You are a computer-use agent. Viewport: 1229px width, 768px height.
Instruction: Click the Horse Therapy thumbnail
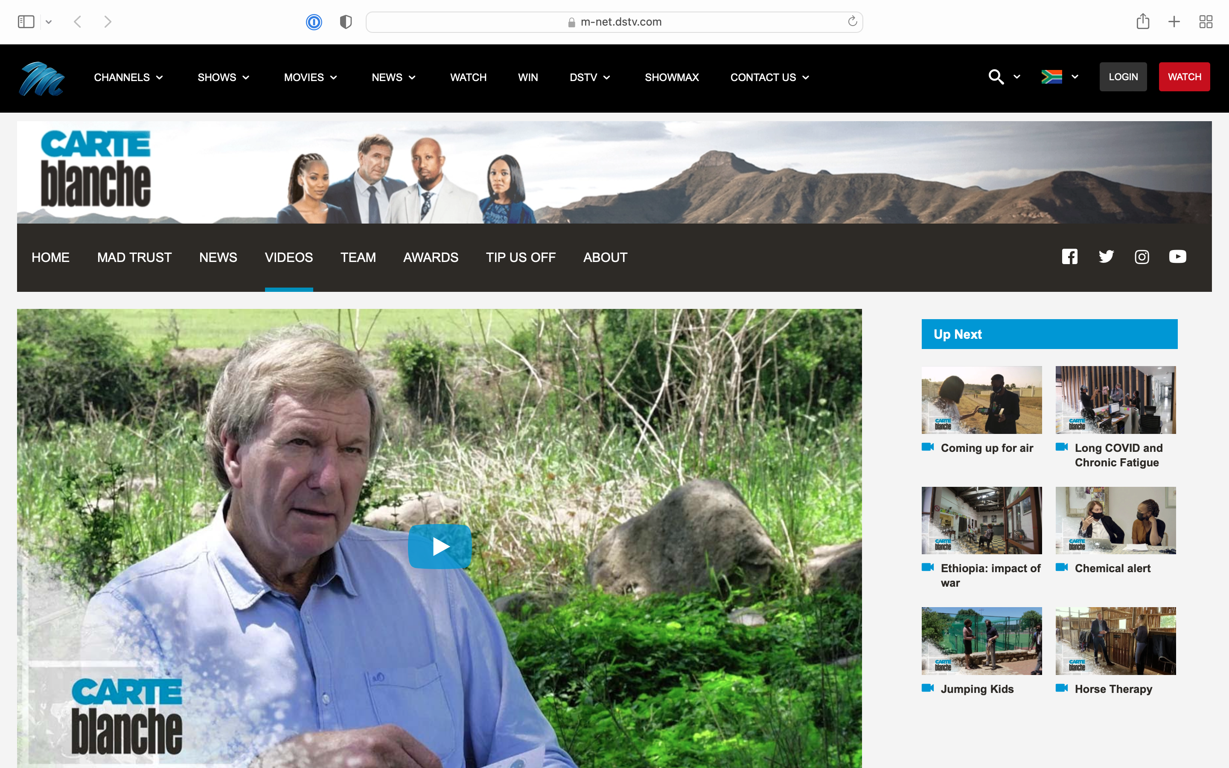click(1116, 640)
